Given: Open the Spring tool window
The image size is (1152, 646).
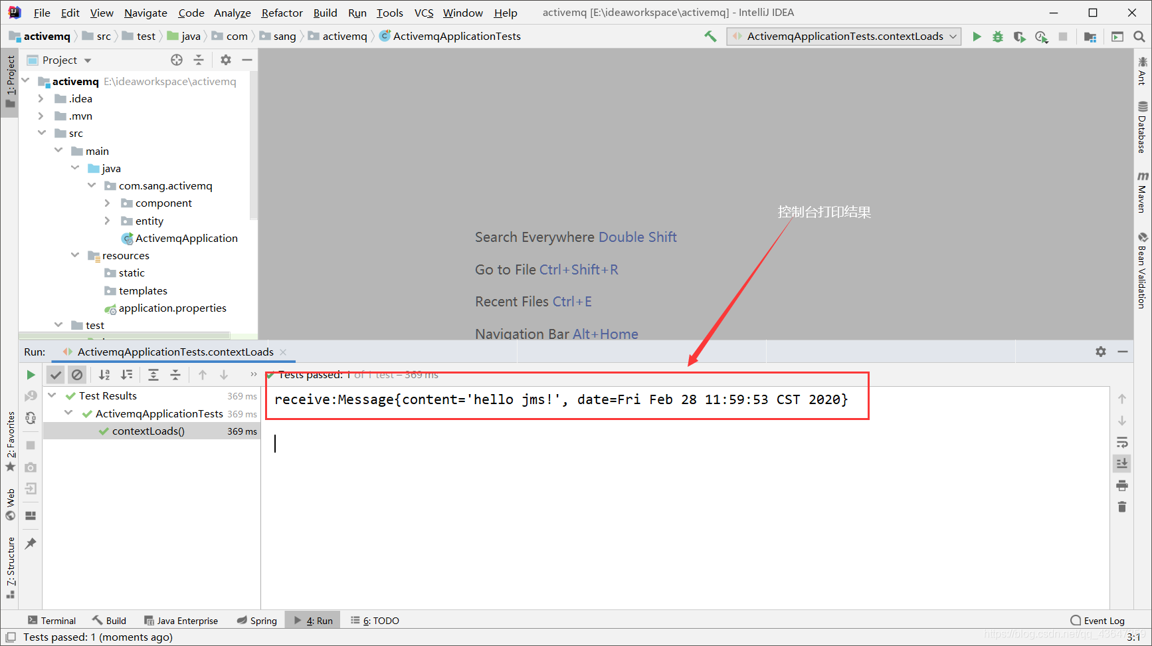Looking at the screenshot, I should pyautogui.click(x=257, y=621).
